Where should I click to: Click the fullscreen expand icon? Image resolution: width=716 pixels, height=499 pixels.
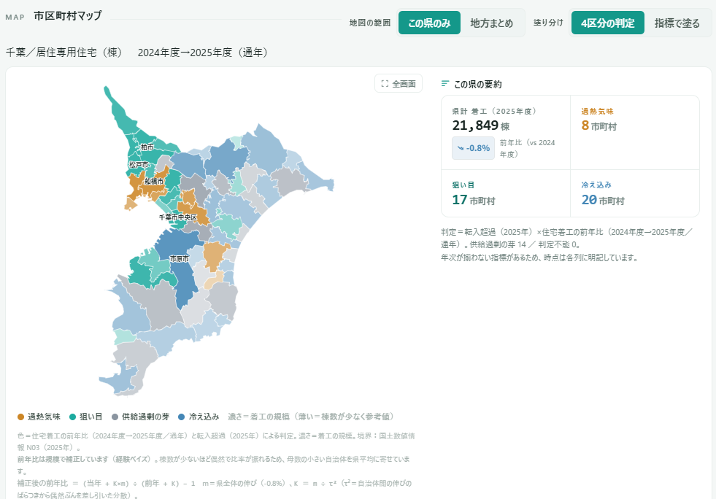coord(385,84)
